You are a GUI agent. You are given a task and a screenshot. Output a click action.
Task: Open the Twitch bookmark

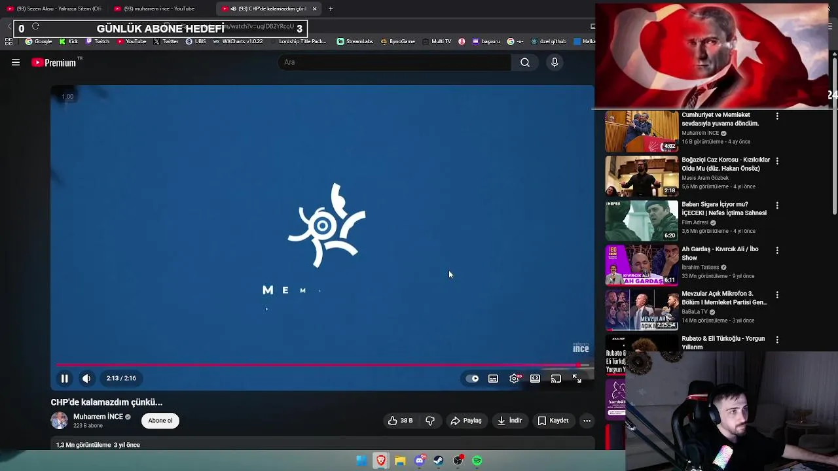[x=98, y=41]
